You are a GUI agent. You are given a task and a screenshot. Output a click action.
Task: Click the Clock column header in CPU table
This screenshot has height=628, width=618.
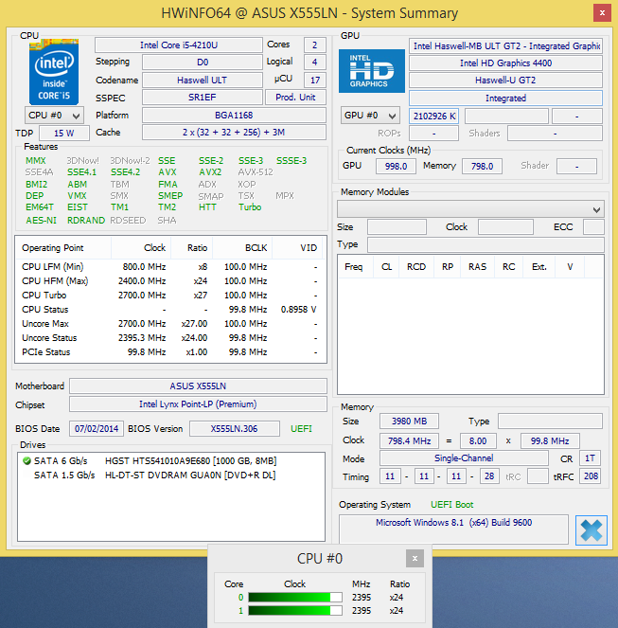click(x=141, y=248)
